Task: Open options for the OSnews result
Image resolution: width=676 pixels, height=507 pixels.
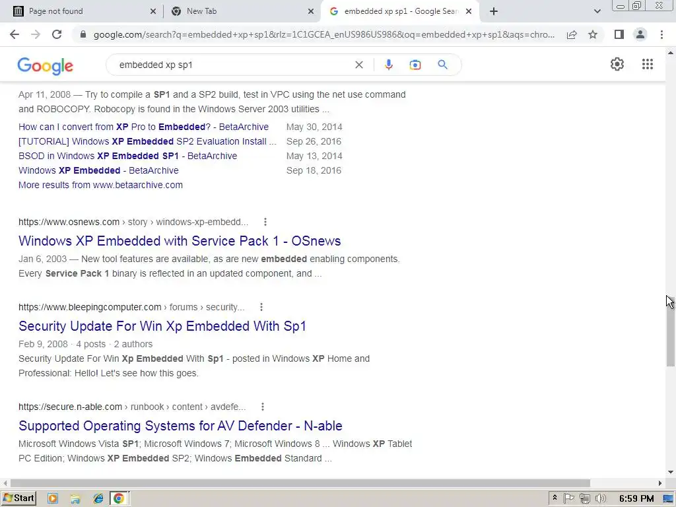Action: [265, 222]
